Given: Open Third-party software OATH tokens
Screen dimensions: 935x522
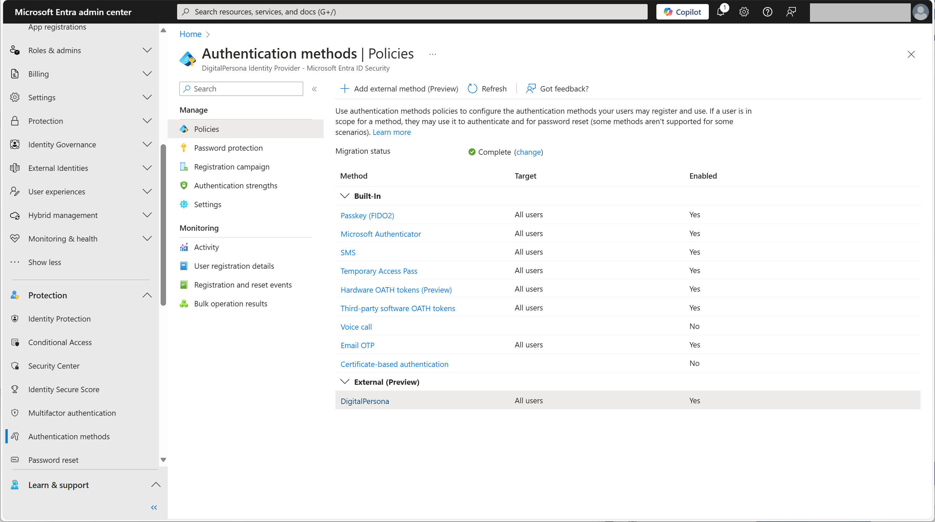Looking at the screenshot, I should point(398,308).
